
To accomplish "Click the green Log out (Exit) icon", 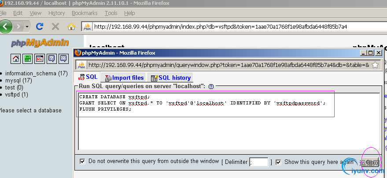I will click(x=28, y=59).
